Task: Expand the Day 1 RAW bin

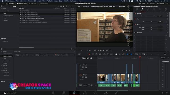Action: coord(2,11)
